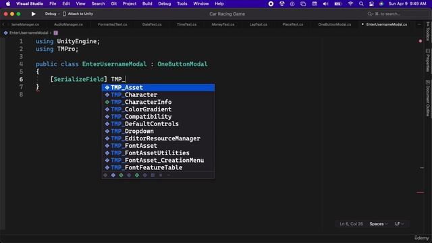The width and height of the screenshot is (432, 243).
Task: Open the Help menu
Action: 219,3
